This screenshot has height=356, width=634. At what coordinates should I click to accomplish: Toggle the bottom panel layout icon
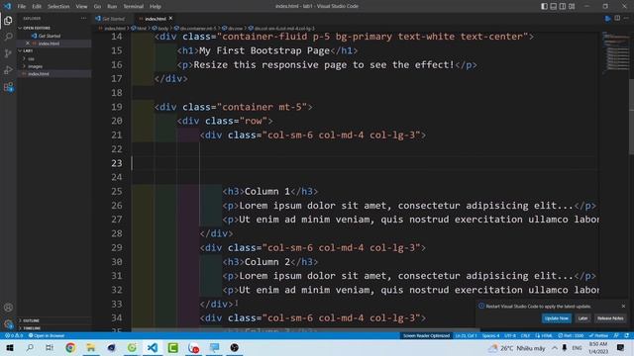[553, 6]
